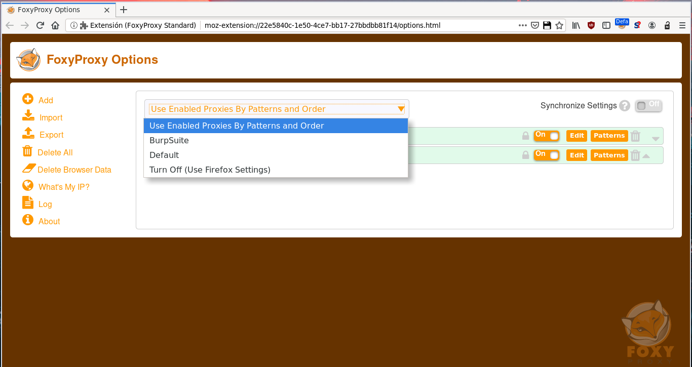
Task: Open What's My IP? link
Action: tap(64, 187)
